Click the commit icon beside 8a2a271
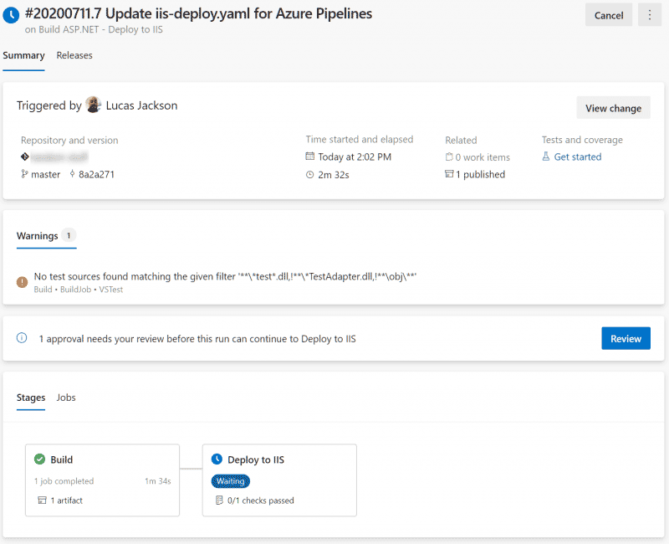 click(x=72, y=173)
